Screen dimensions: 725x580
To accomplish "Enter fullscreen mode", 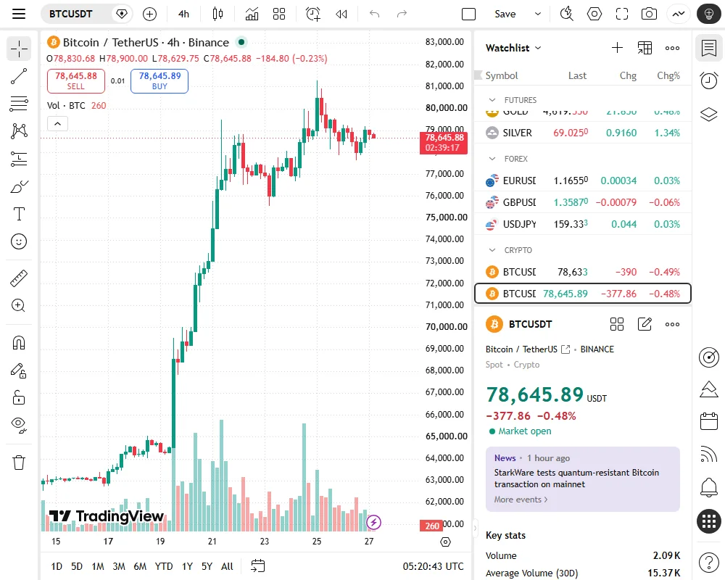I will (x=622, y=14).
